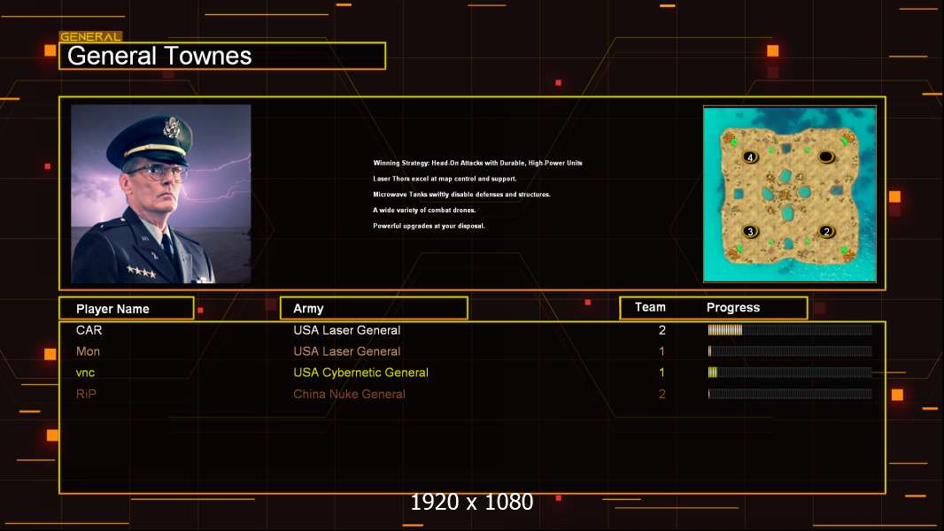944x531 pixels.
Task: Click USA Laser General in CAR's row
Action: coord(347,330)
